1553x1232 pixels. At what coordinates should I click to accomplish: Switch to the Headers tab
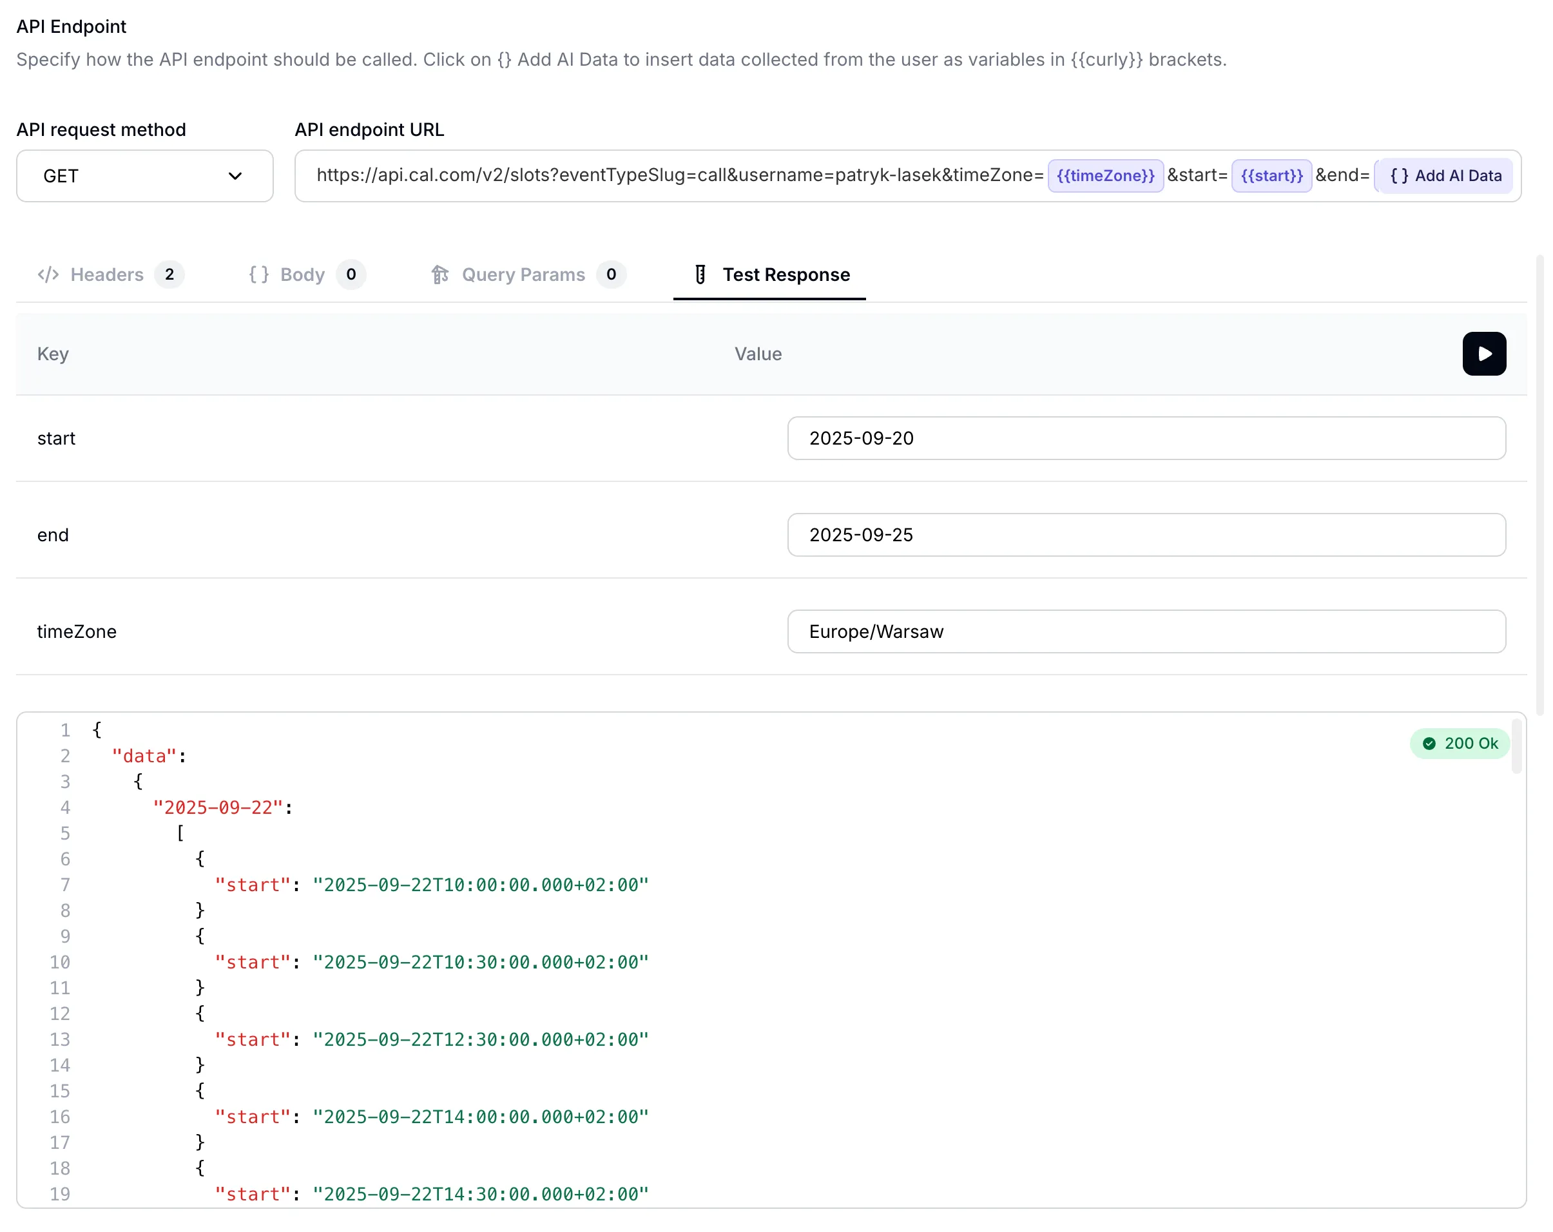coord(106,274)
